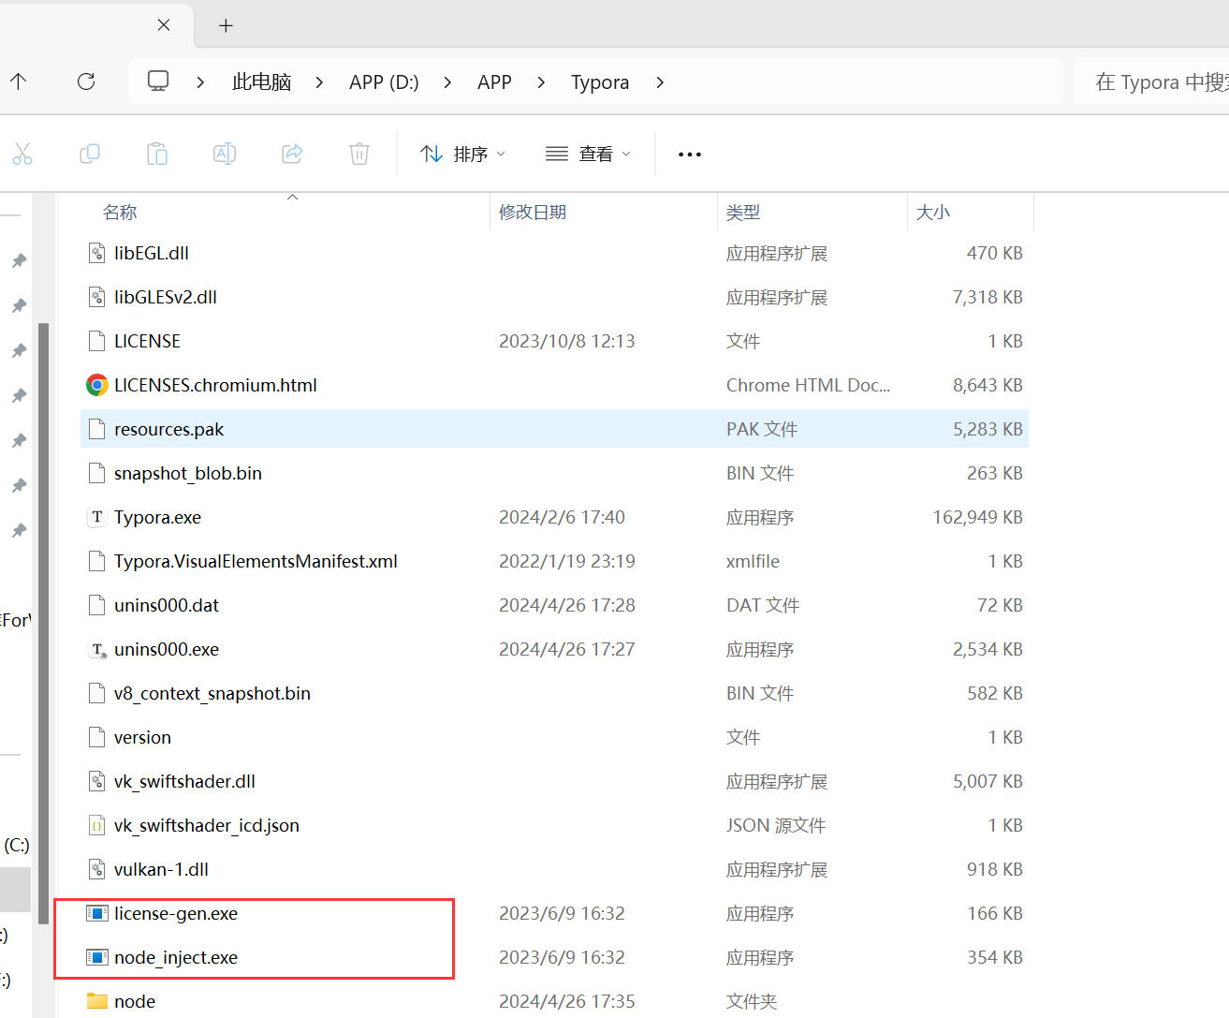
Task: Click the vk_swiftshader_icd.json file icon
Action: click(x=96, y=825)
